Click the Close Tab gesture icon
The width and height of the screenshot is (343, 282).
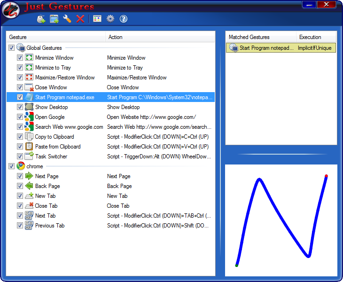click(29, 205)
